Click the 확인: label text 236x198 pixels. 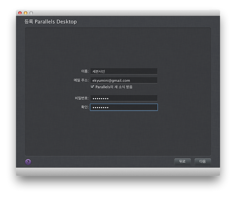[85, 107]
